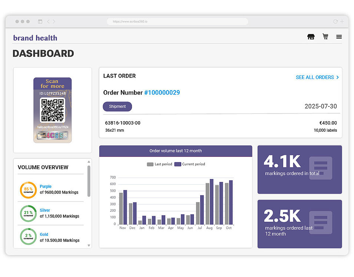Open the shopping cart icon
The height and width of the screenshot is (277, 354).
pyautogui.click(x=325, y=36)
